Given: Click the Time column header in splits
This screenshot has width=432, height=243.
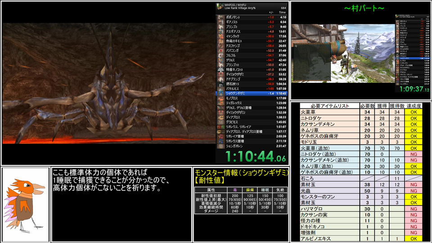Looking at the screenshot, I should (283, 13).
